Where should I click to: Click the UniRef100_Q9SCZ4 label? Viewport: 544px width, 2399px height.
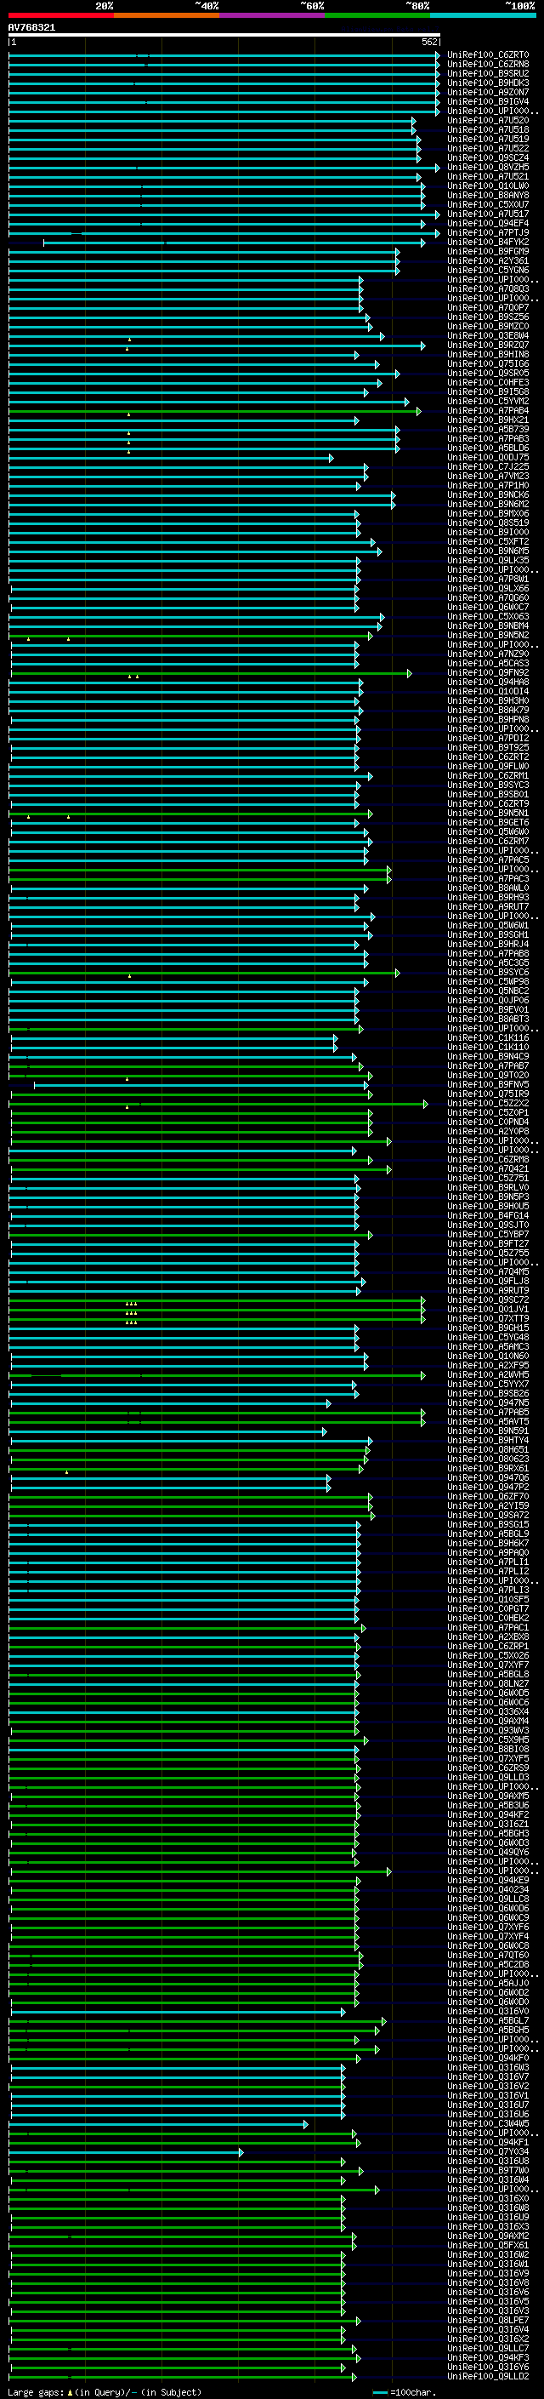tap(488, 157)
